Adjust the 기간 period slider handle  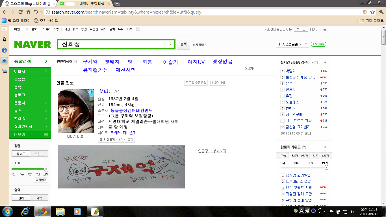pyautogui.click(x=46, y=169)
